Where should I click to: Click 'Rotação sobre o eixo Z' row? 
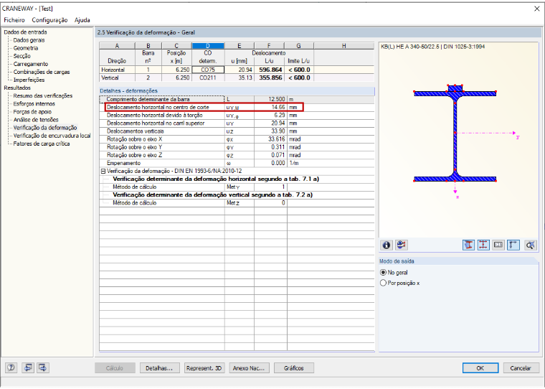click(x=237, y=155)
